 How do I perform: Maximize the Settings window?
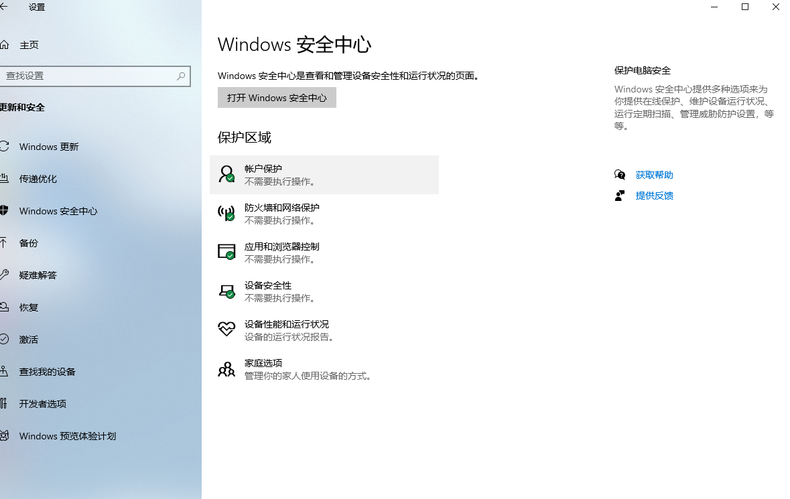[x=745, y=7]
